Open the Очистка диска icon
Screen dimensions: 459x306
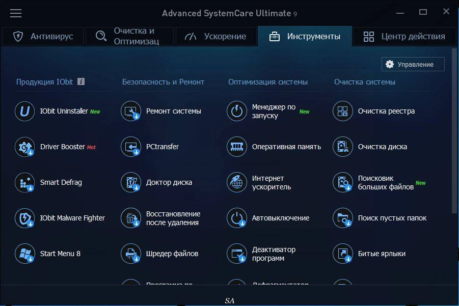coord(343,147)
